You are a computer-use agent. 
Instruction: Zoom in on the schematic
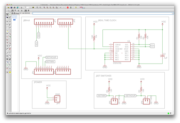47,8
